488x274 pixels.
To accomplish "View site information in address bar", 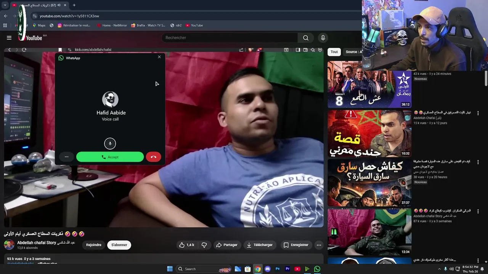I will pyautogui.click(x=35, y=16).
